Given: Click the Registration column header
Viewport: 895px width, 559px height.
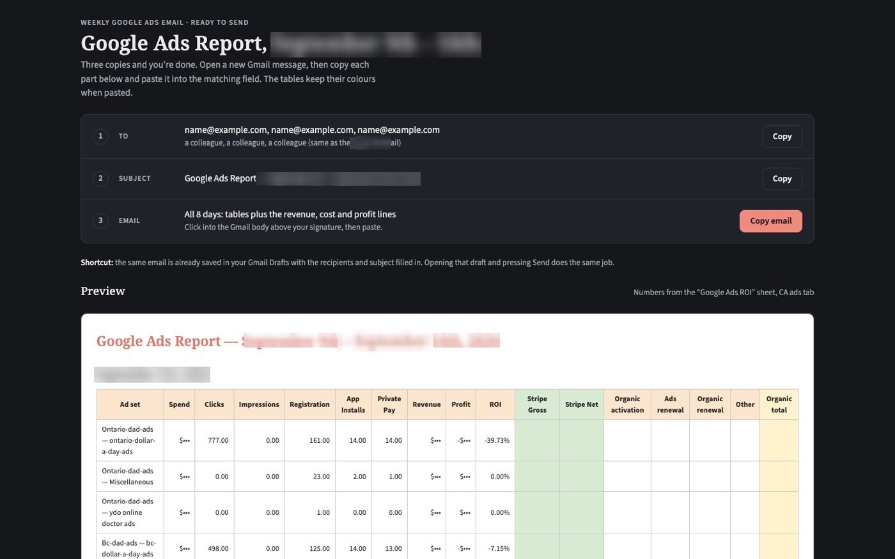Looking at the screenshot, I should tap(309, 404).
